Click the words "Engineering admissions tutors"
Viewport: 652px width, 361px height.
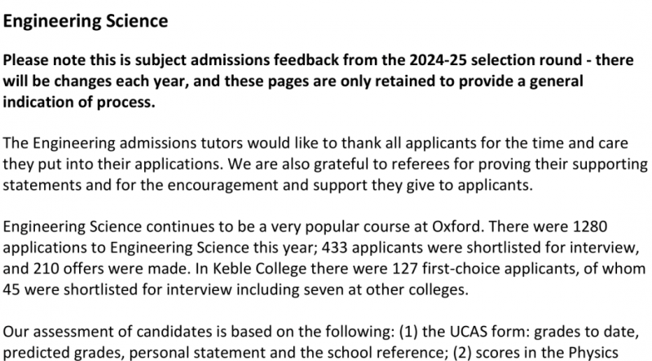click(138, 143)
